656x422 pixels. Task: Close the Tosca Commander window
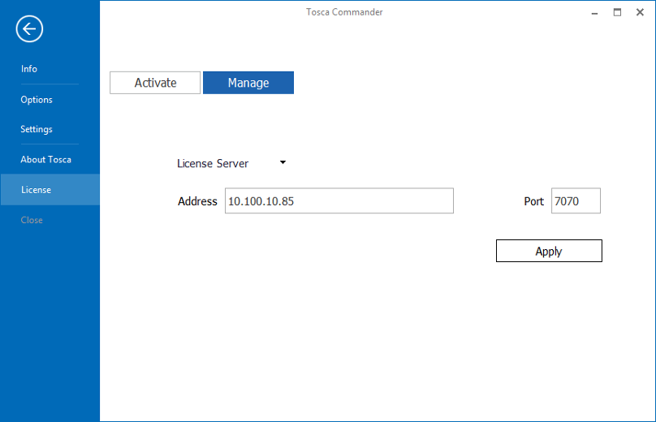640,12
